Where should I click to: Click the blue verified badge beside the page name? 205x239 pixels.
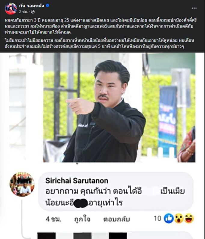tap(47, 6)
